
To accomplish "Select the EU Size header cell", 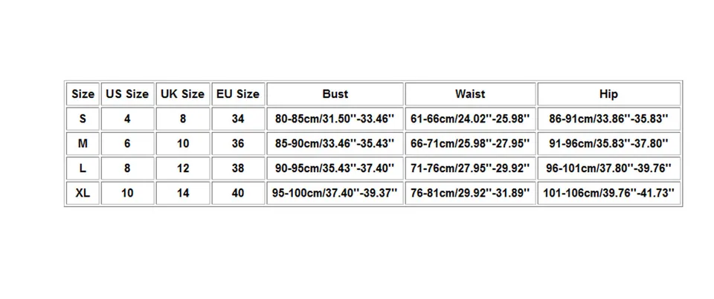I will pos(238,94).
